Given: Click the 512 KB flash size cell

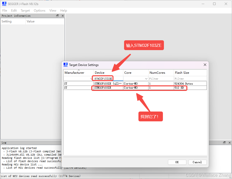Looking at the screenshot, I should (x=190, y=88).
